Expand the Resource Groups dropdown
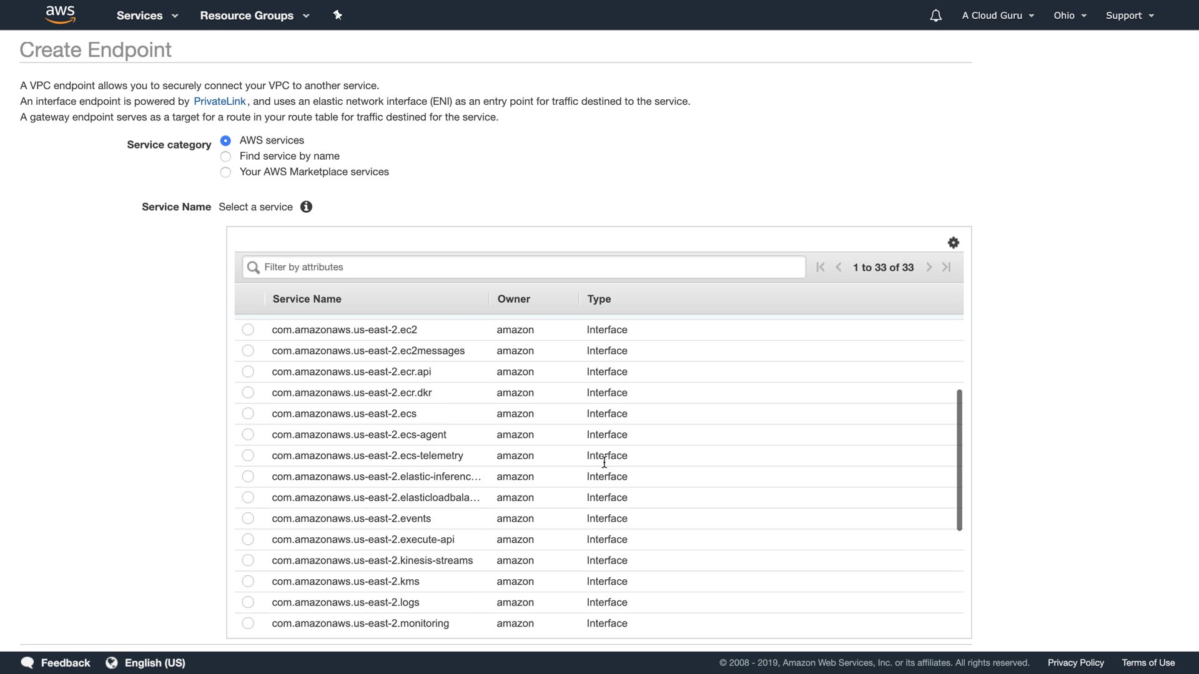The height and width of the screenshot is (674, 1199). [254, 16]
